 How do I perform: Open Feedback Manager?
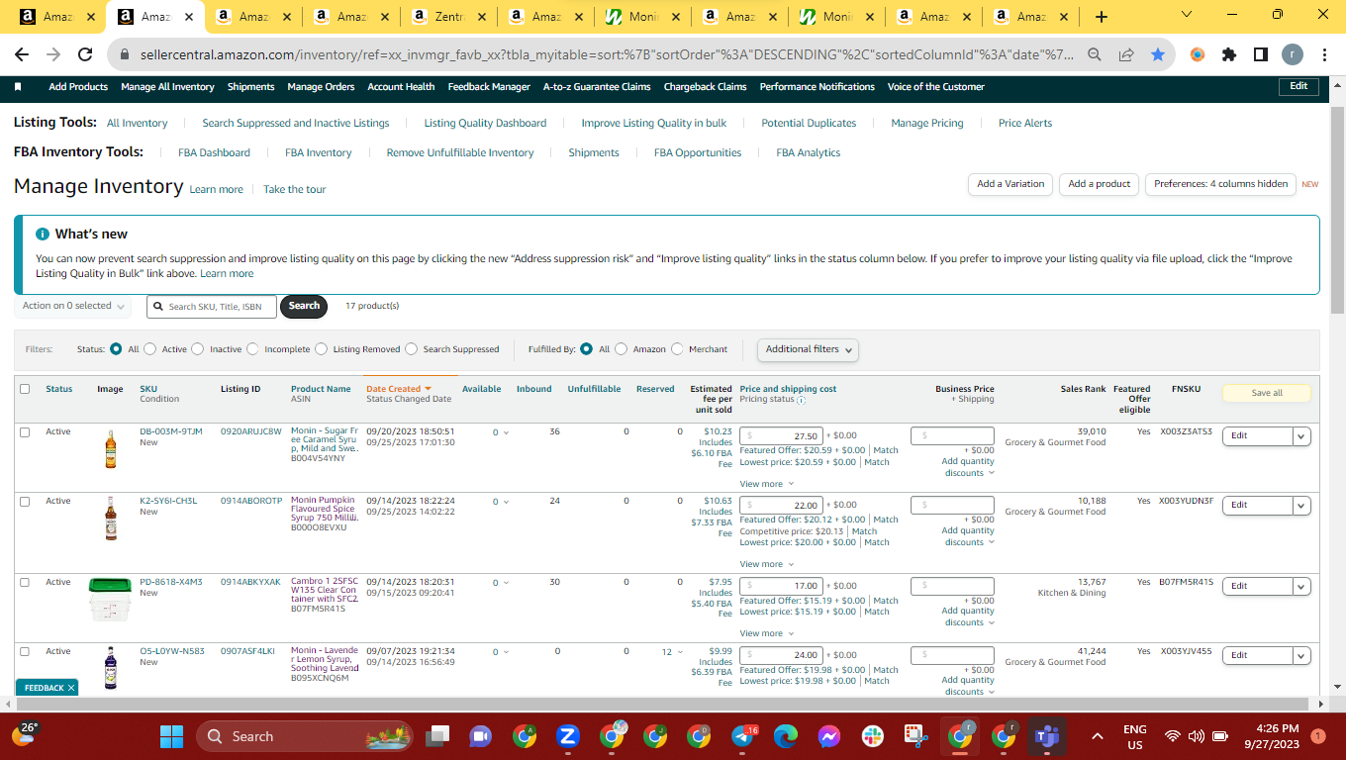pos(489,87)
